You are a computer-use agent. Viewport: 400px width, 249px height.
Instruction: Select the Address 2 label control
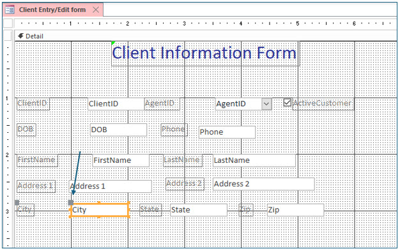click(185, 184)
